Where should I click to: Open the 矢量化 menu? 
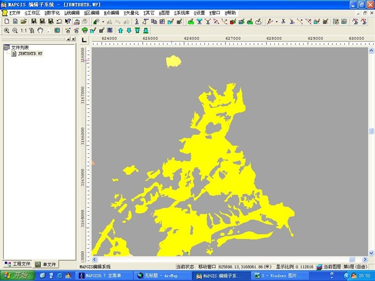[131, 12]
